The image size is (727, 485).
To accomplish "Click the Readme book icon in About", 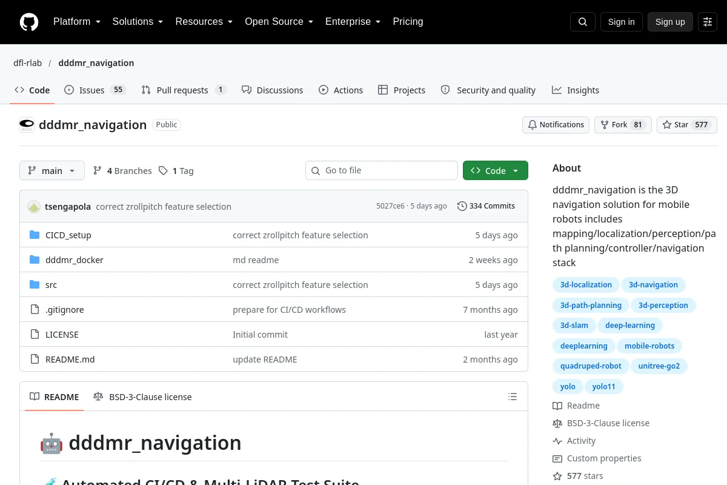I will coord(557,406).
